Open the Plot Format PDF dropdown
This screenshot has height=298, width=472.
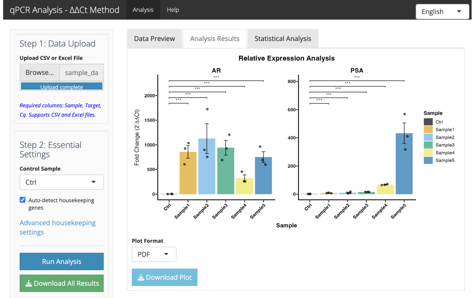tap(154, 254)
